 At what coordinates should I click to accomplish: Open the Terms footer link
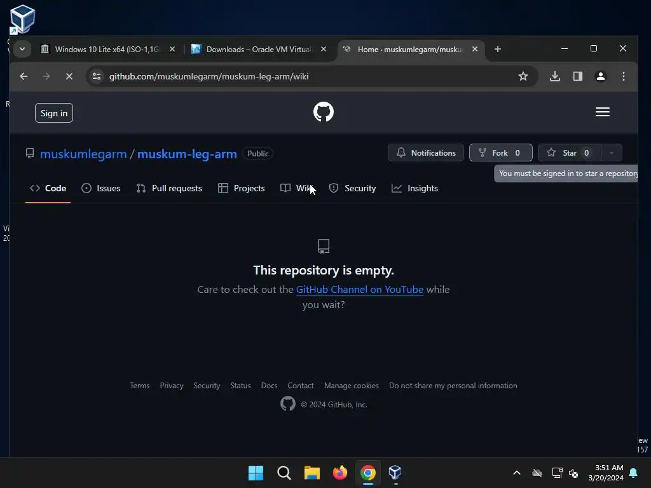pos(139,386)
